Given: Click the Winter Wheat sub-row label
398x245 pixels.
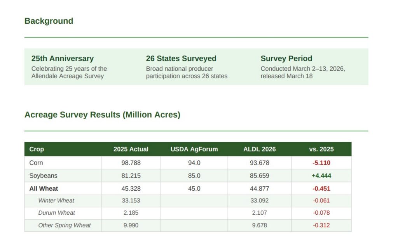Looking at the screenshot, I should point(56,201).
